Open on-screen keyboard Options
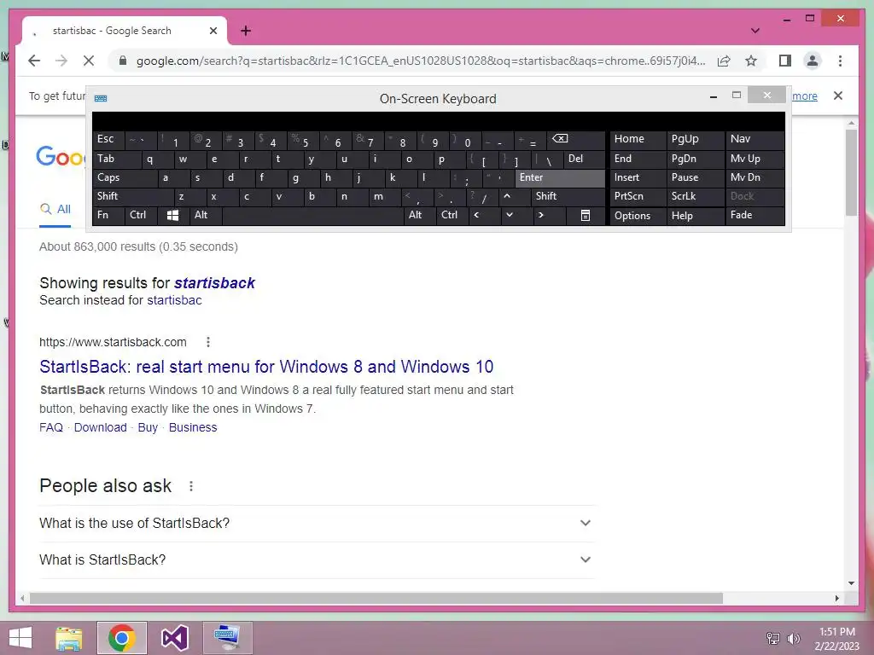This screenshot has width=874, height=655. pos(638,216)
